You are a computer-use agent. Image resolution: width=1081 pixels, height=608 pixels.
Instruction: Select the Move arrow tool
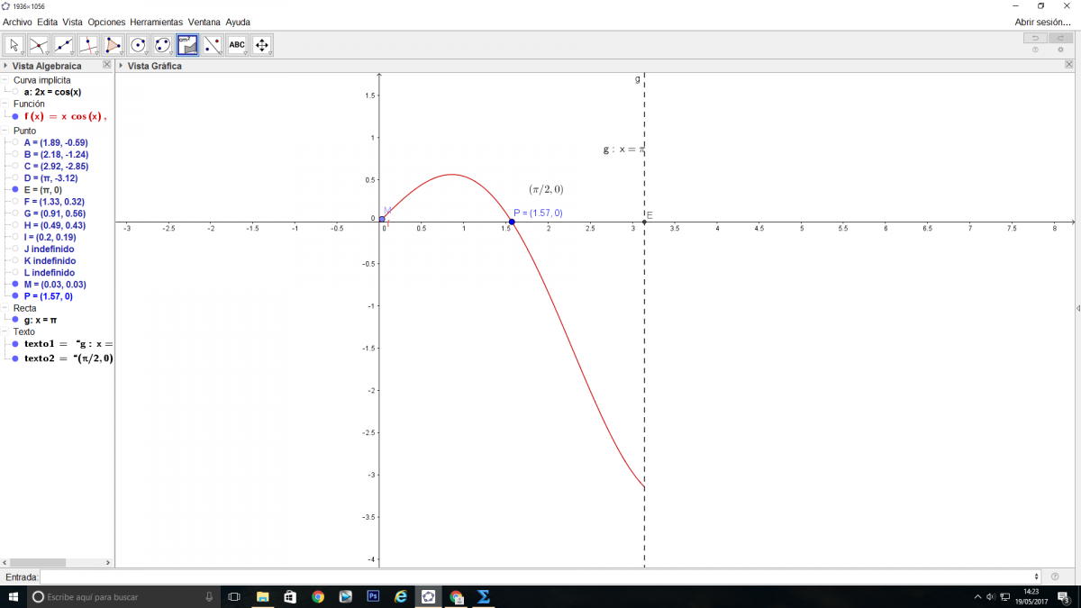[x=14, y=44]
